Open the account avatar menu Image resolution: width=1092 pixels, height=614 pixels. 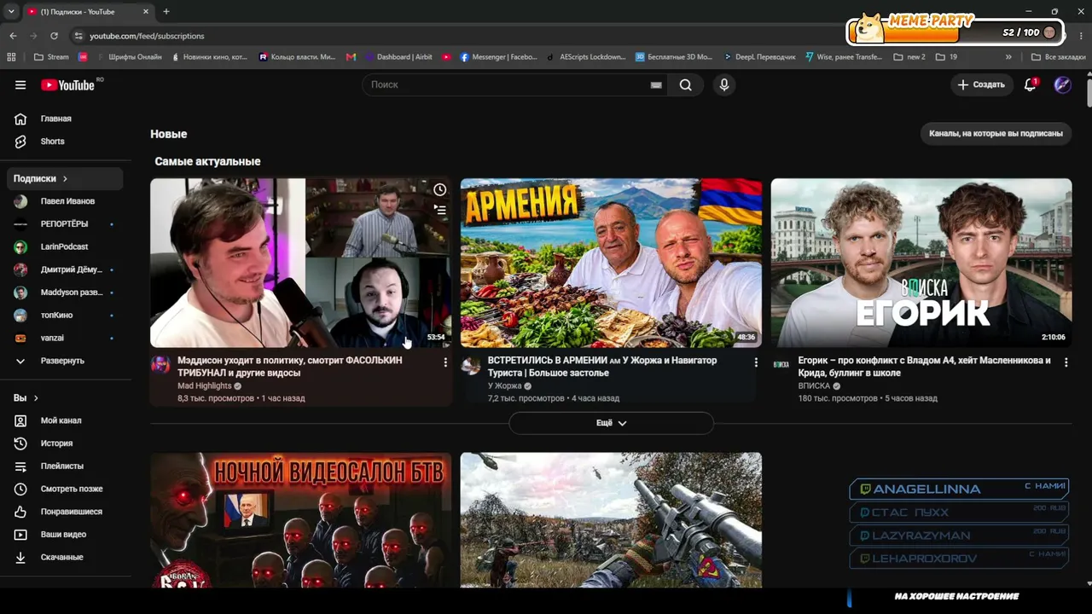tap(1062, 84)
